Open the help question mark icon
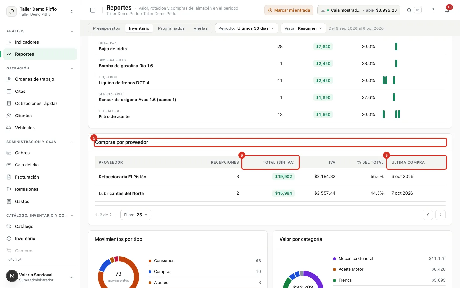The width and height of the screenshot is (460, 288). pyautogui.click(x=433, y=10)
